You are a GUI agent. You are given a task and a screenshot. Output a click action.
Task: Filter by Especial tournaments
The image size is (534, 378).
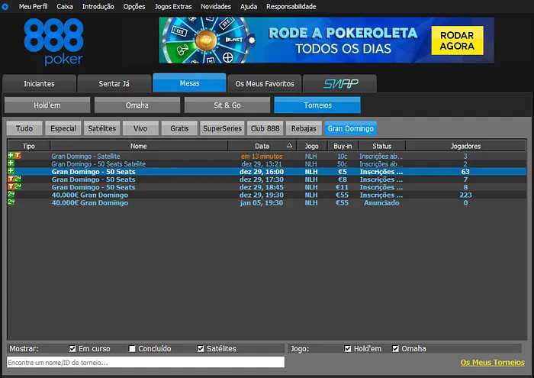tap(63, 128)
